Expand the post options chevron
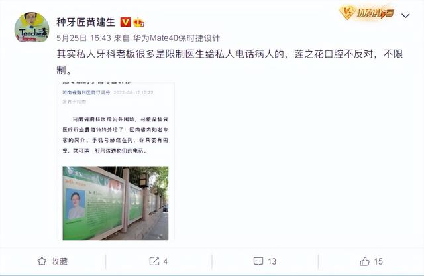This screenshot has height=276, width=424. pyautogui.click(x=405, y=15)
